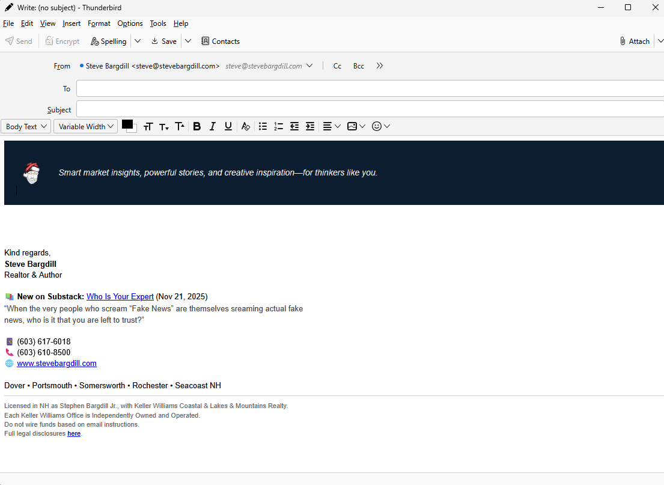Click the Attach paperclip icon

(x=623, y=41)
